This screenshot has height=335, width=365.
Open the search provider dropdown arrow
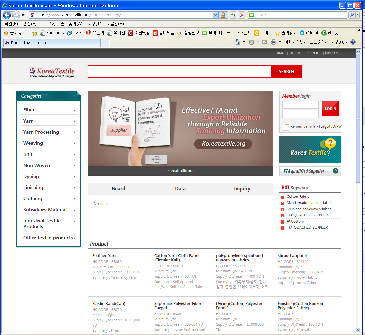(357, 15)
